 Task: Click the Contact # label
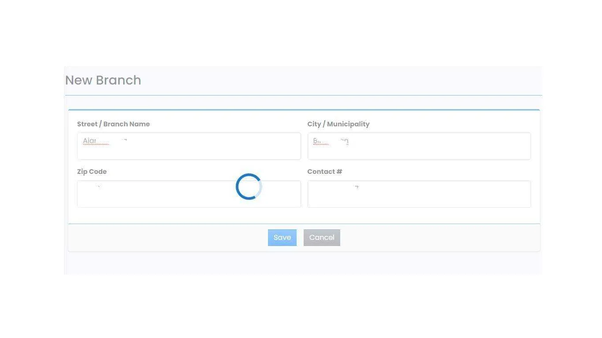click(x=325, y=172)
